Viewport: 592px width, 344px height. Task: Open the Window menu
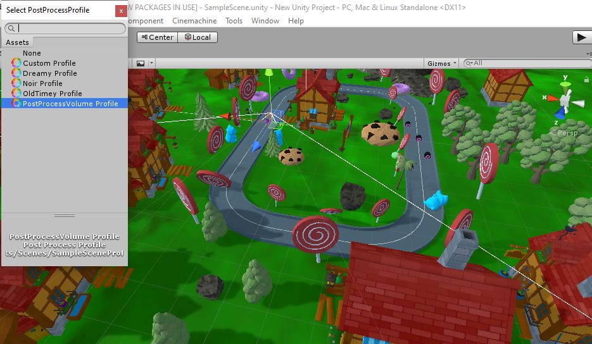265,21
